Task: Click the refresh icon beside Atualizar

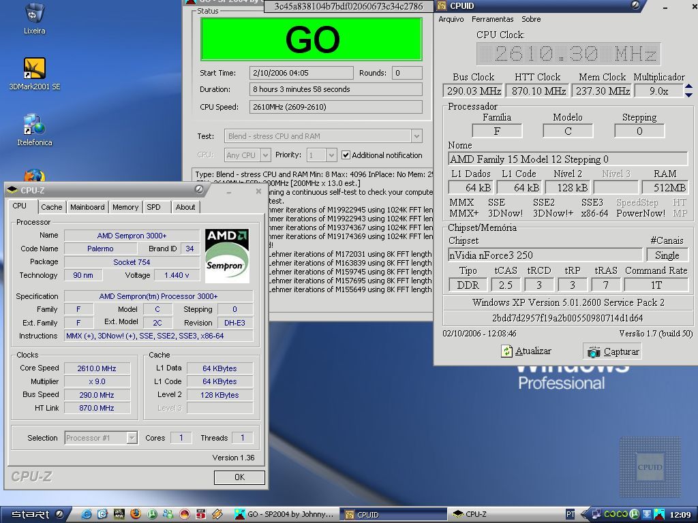Action: click(x=506, y=351)
